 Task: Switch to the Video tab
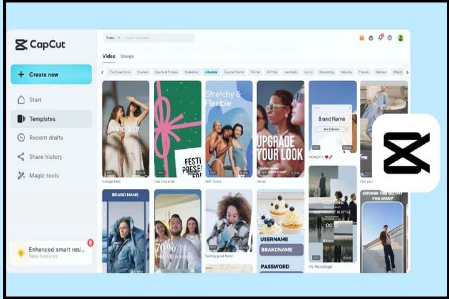[x=109, y=57]
